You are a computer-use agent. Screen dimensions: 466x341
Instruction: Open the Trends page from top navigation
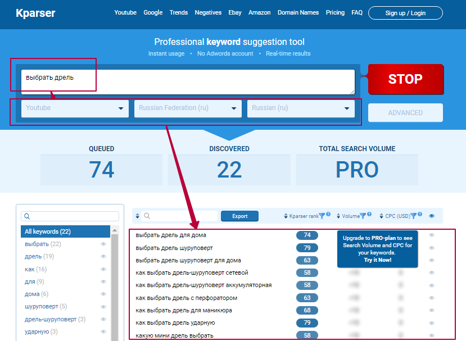[x=179, y=12]
